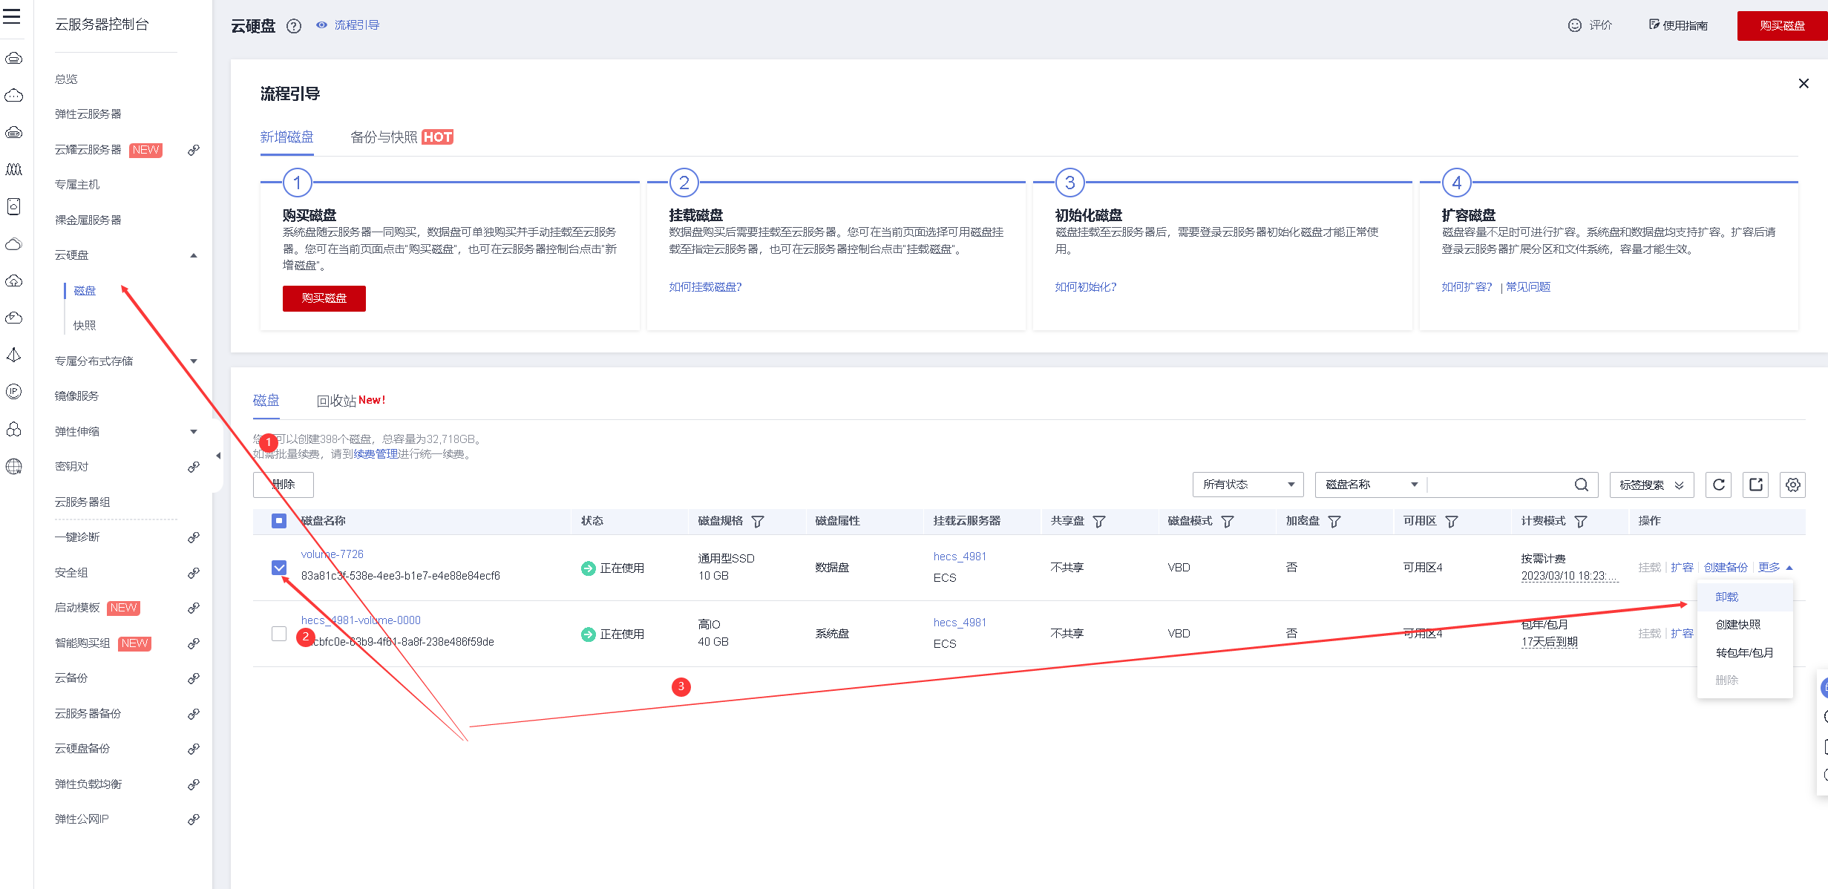Screen dimensions: 1828x889
Task: Uncheck the volume-7726 disk checkbox
Action: 279,568
